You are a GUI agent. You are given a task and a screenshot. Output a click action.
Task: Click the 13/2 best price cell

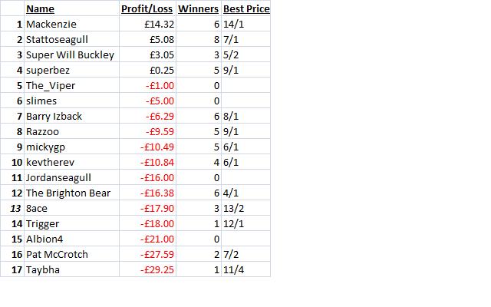click(246, 208)
